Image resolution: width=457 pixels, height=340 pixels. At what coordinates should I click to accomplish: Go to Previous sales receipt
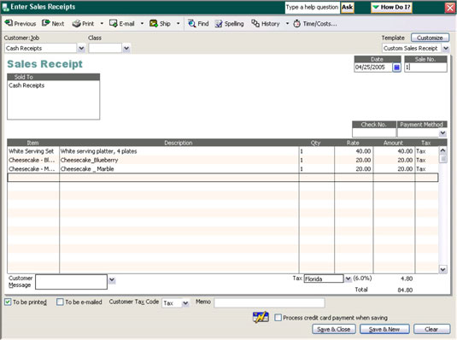click(21, 24)
